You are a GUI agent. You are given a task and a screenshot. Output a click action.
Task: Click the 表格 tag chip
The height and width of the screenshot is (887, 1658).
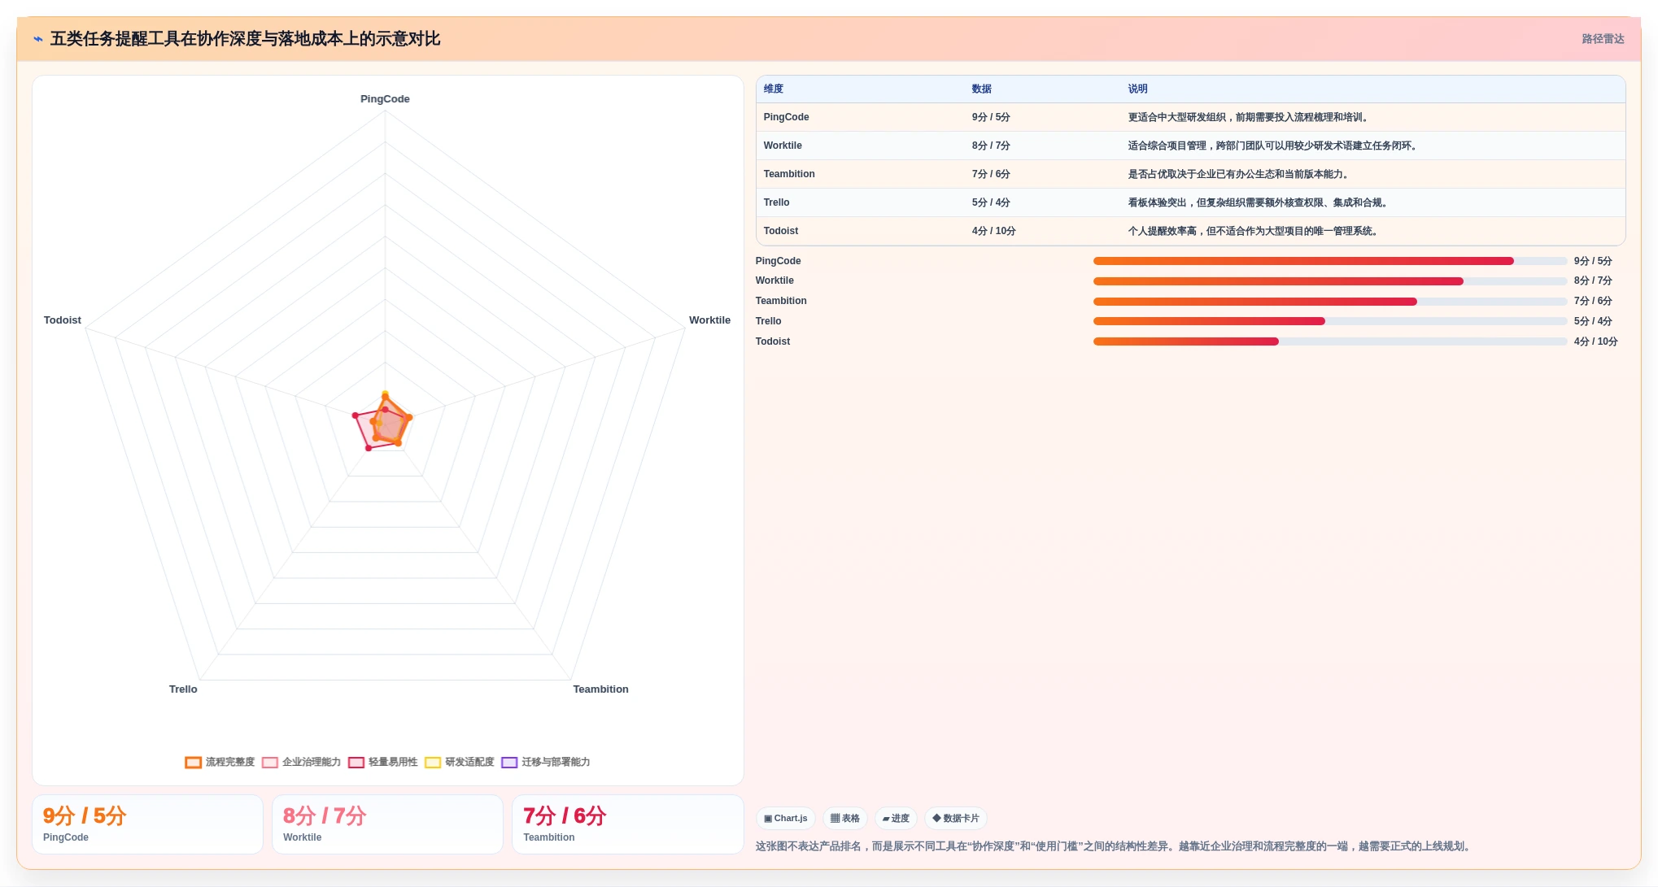coord(845,818)
